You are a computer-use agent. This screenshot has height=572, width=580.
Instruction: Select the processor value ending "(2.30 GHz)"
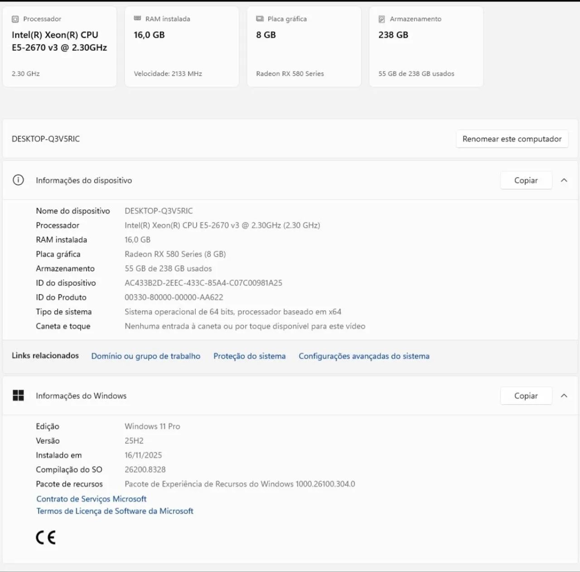coord(222,226)
